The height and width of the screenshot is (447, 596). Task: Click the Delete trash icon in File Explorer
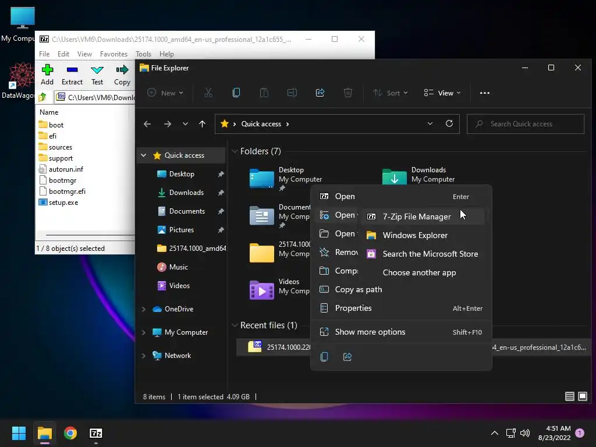pyautogui.click(x=348, y=93)
